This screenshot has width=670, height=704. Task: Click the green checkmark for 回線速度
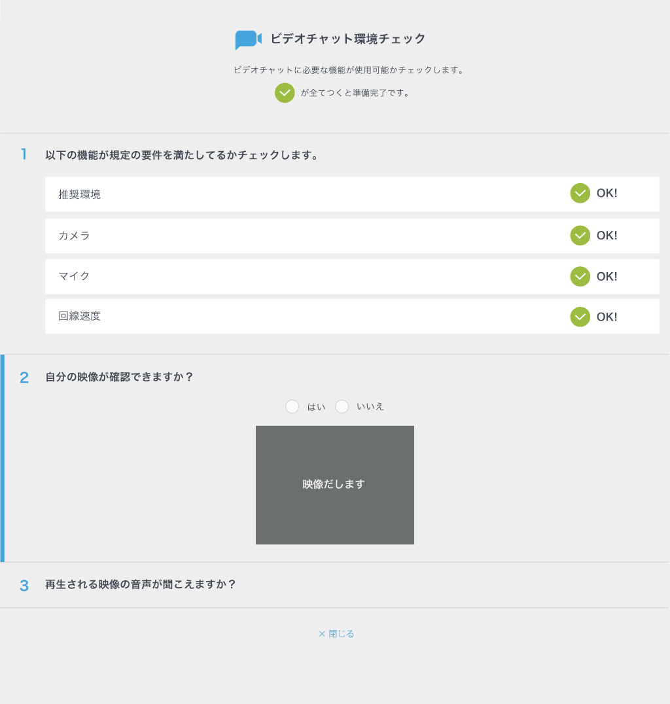580,317
